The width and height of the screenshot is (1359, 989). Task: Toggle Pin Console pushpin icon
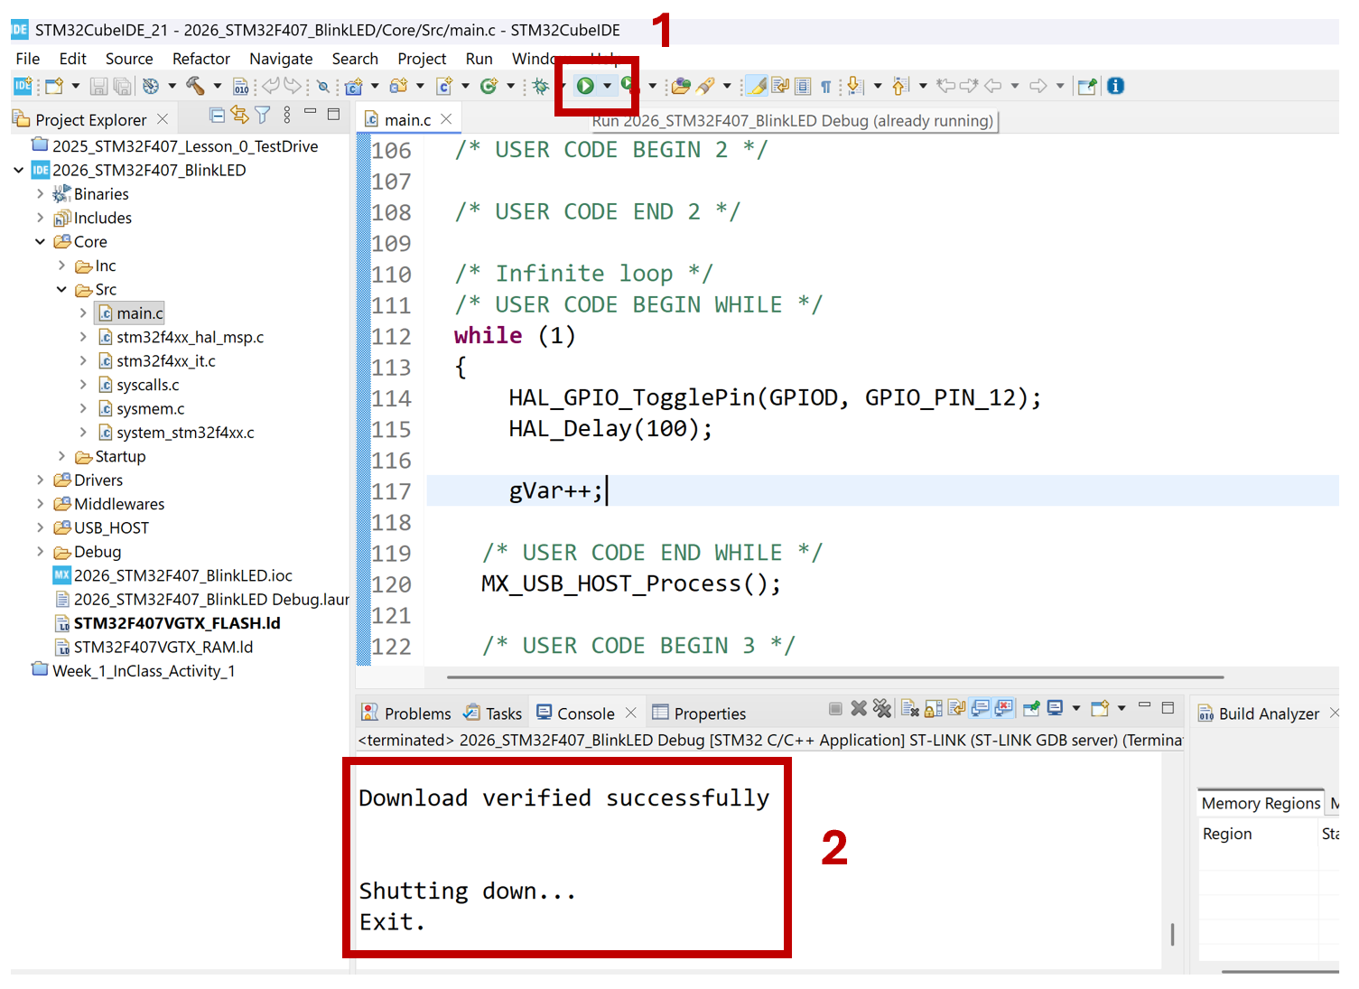point(1030,708)
